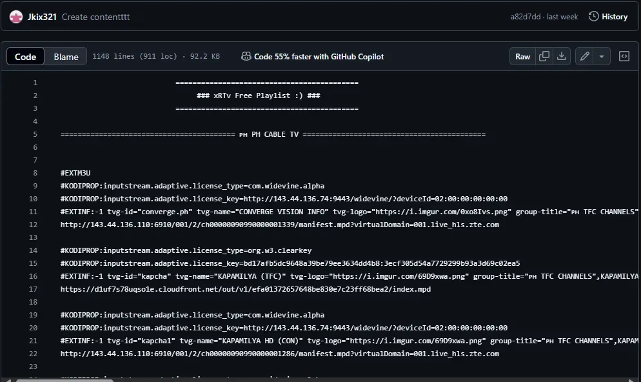Download the raw file icon
This screenshot has height=382, width=641.
(x=562, y=56)
